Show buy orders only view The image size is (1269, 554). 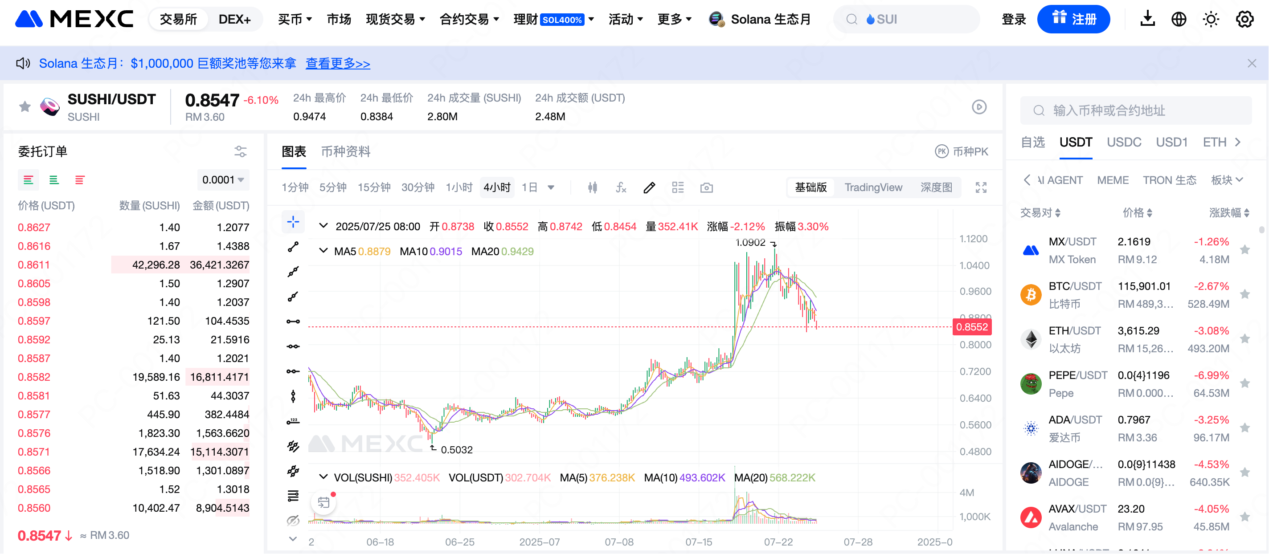[54, 180]
